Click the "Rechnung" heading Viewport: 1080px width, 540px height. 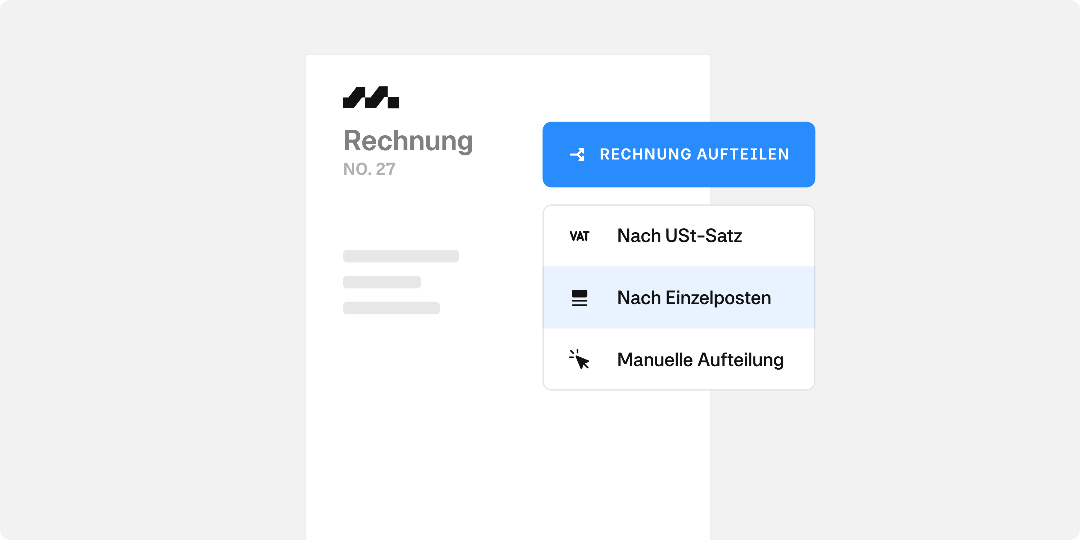coord(408,141)
